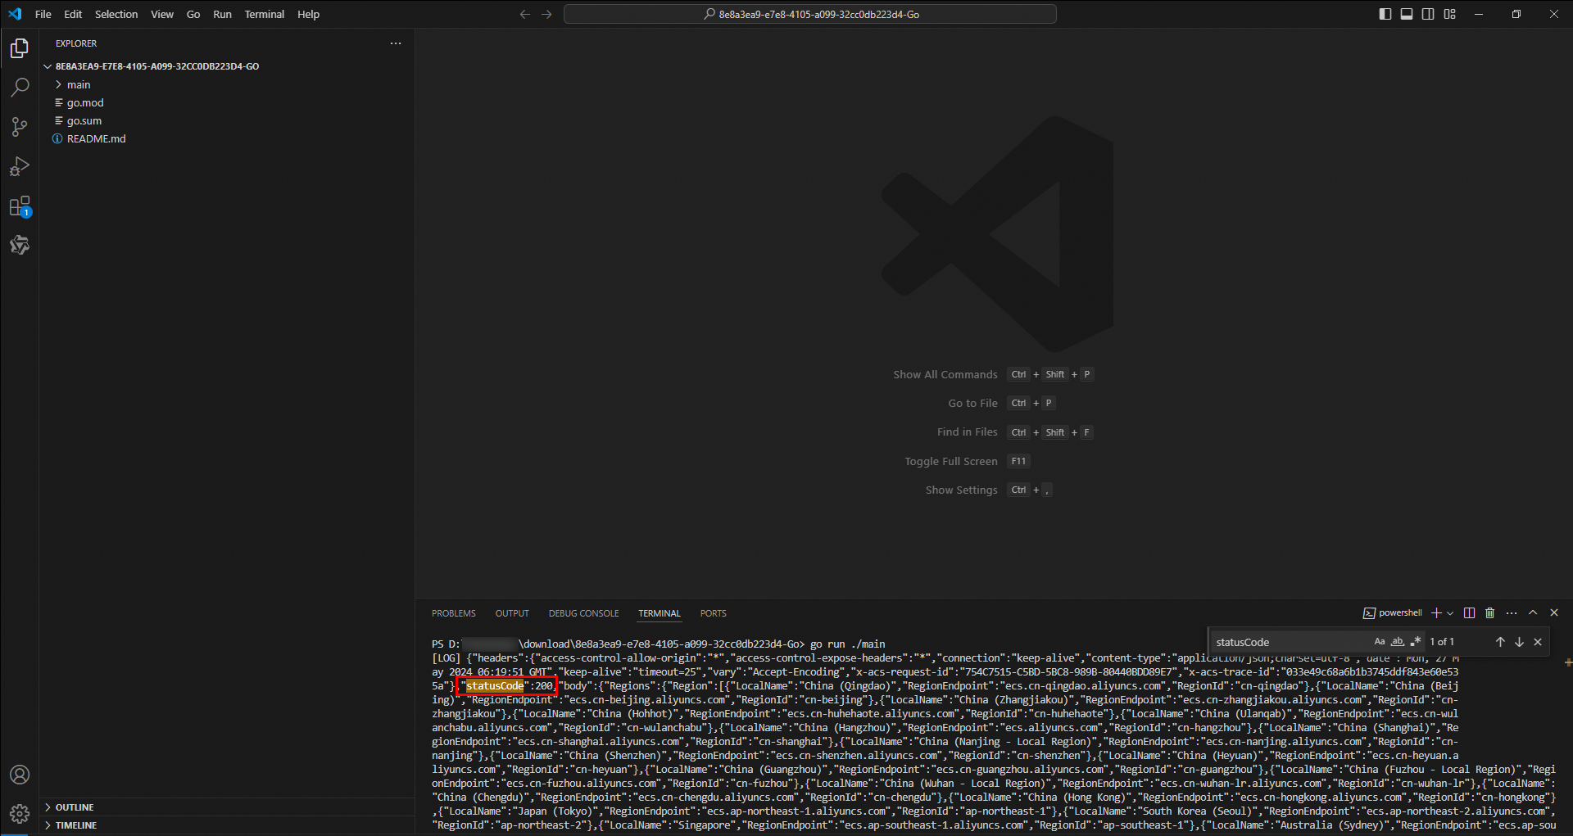Open the Selection menu
Screen dimensions: 1573x836
coord(116,14)
